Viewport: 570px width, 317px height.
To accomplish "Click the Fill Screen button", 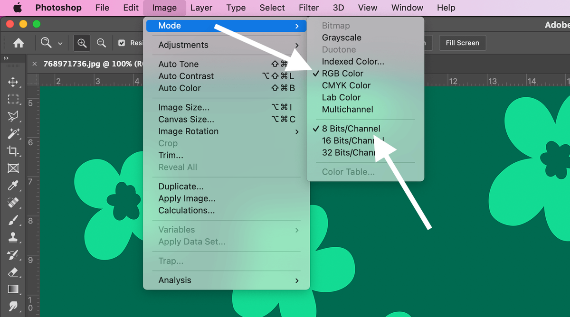I will coord(462,43).
